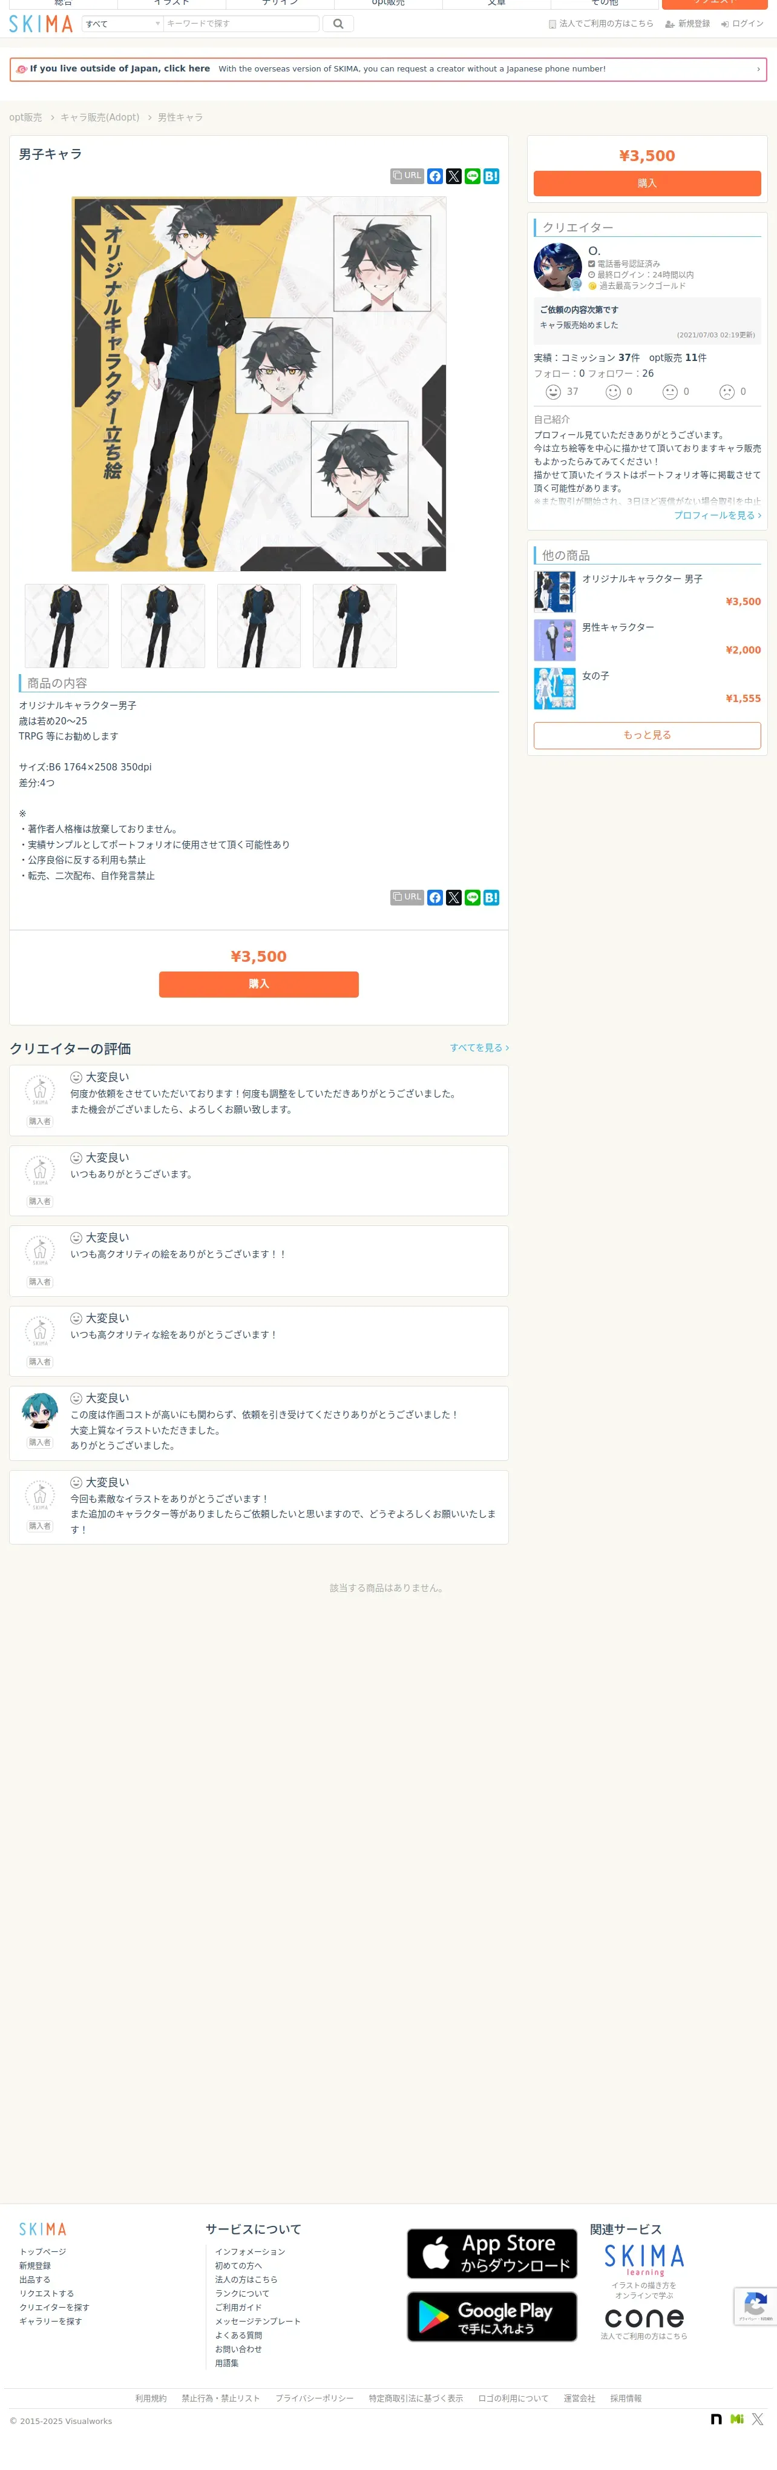
Task: Open ランクについて footer link
Action: click(243, 2294)
